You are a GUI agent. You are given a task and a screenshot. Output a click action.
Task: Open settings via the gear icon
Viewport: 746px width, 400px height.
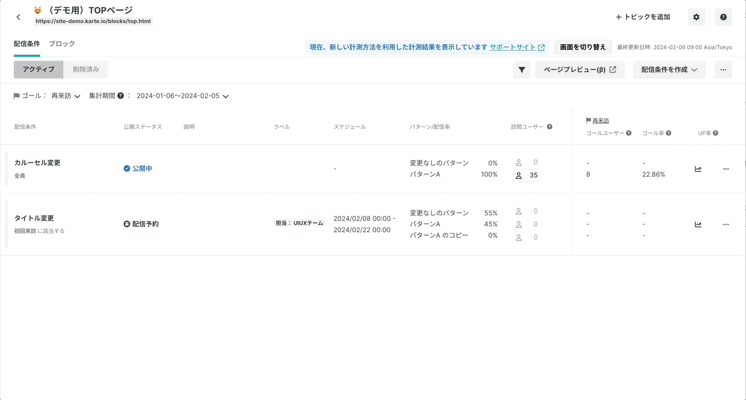tap(696, 17)
